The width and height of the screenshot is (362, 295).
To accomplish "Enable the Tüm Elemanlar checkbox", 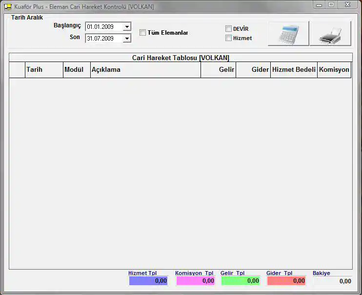I will pyautogui.click(x=143, y=33).
